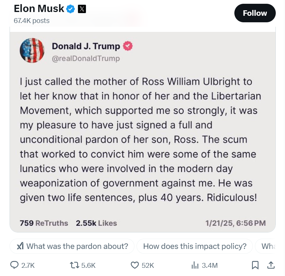Select the partially visible third Grok suggestion
The height and width of the screenshot is (276, 285).
click(265, 246)
